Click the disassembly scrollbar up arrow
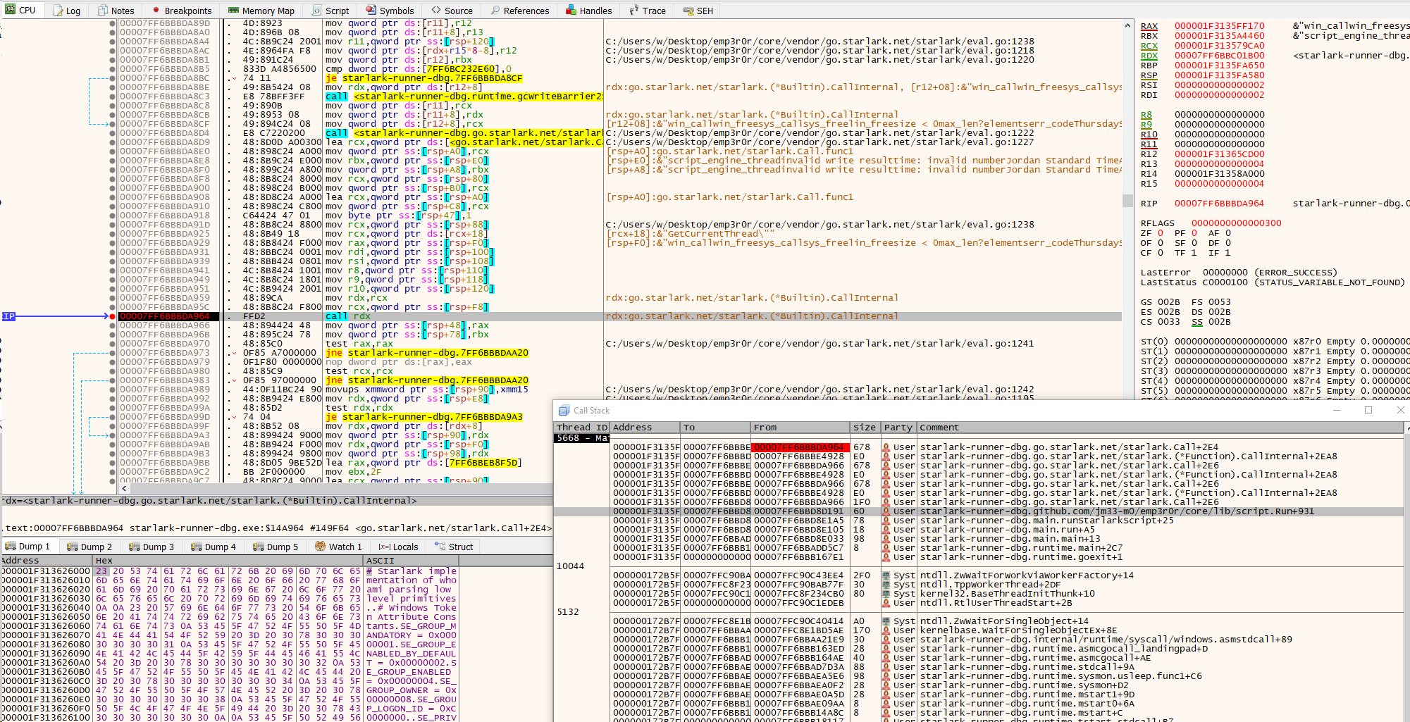This screenshot has width=1410, height=722. 1128,25
